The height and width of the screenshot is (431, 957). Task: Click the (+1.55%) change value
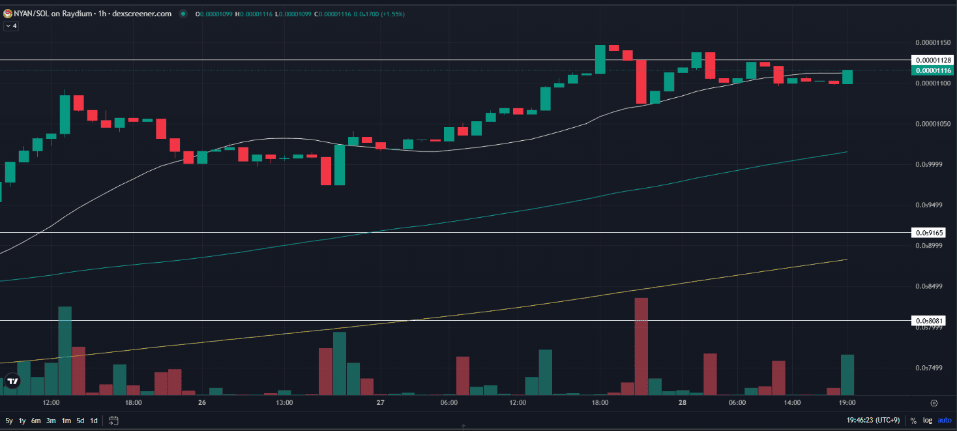[x=391, y=14]
